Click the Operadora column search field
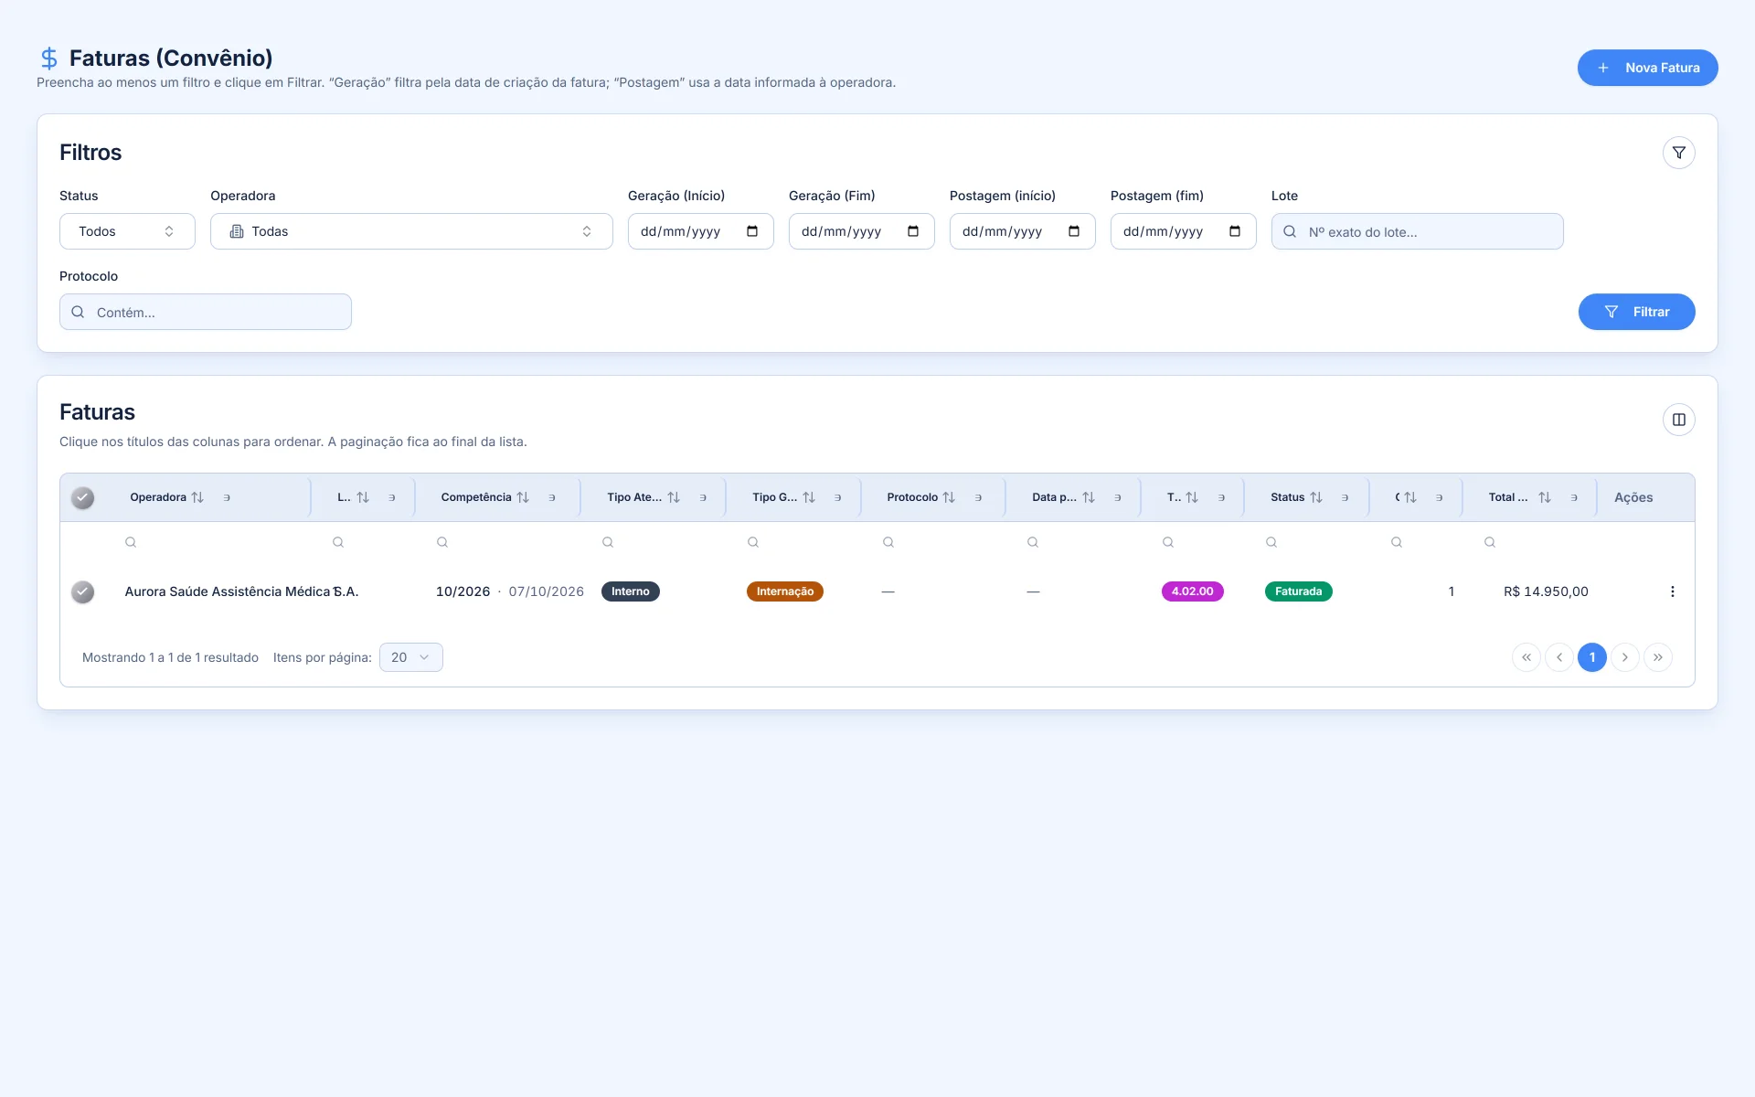The height and width of the screenshot is (1097, 1755). coord(215,542)
